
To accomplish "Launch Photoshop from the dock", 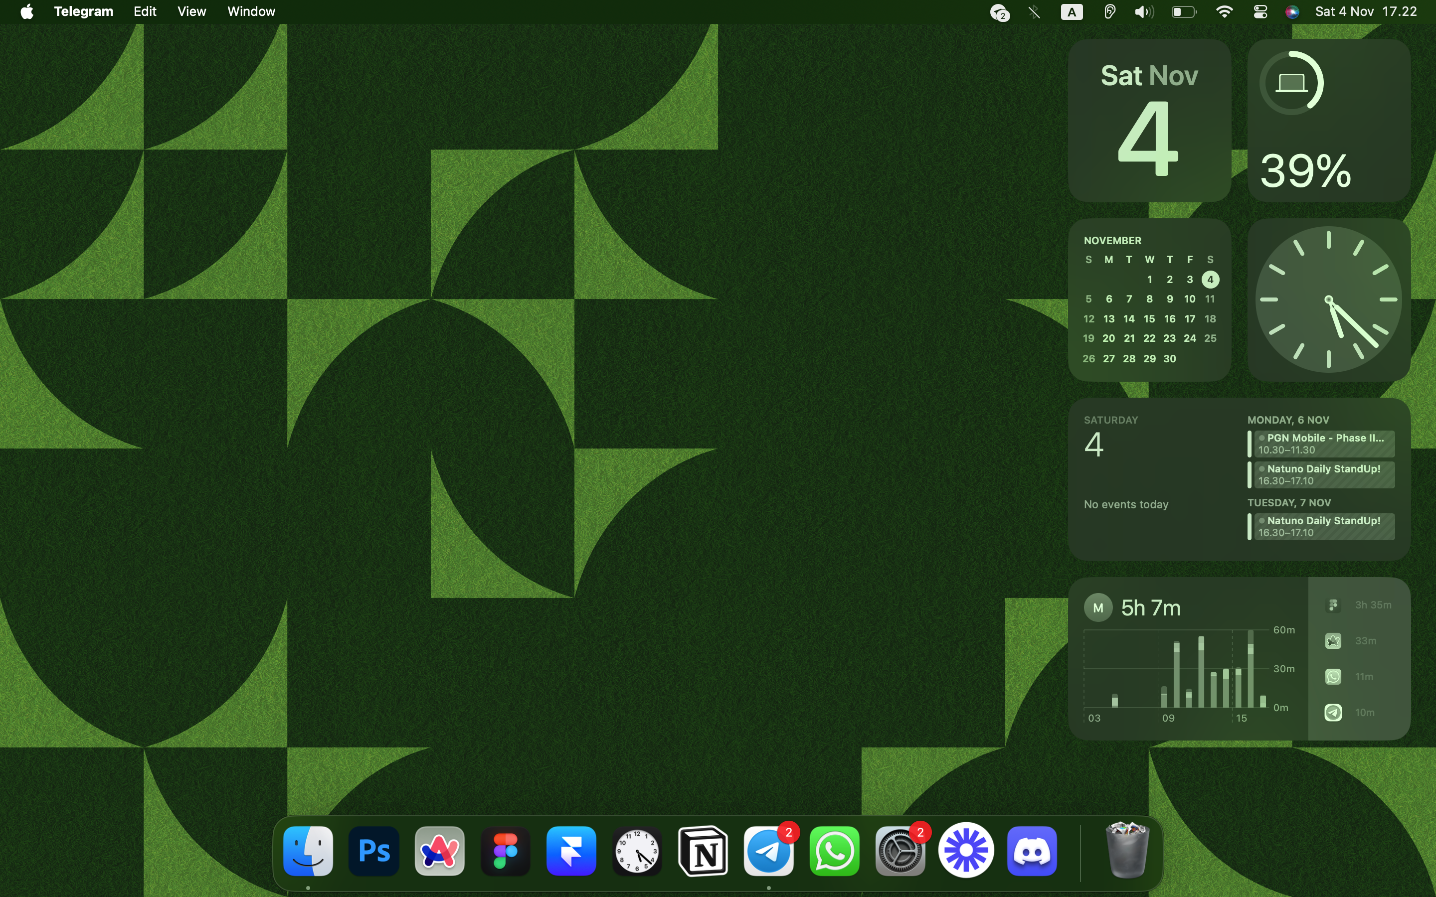I will click(374, 851).
